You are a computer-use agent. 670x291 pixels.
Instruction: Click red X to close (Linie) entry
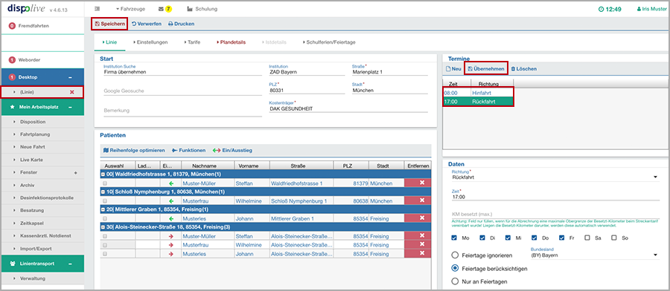click(x=72, y=92)
